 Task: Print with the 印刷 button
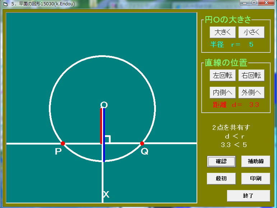point(256,179)
